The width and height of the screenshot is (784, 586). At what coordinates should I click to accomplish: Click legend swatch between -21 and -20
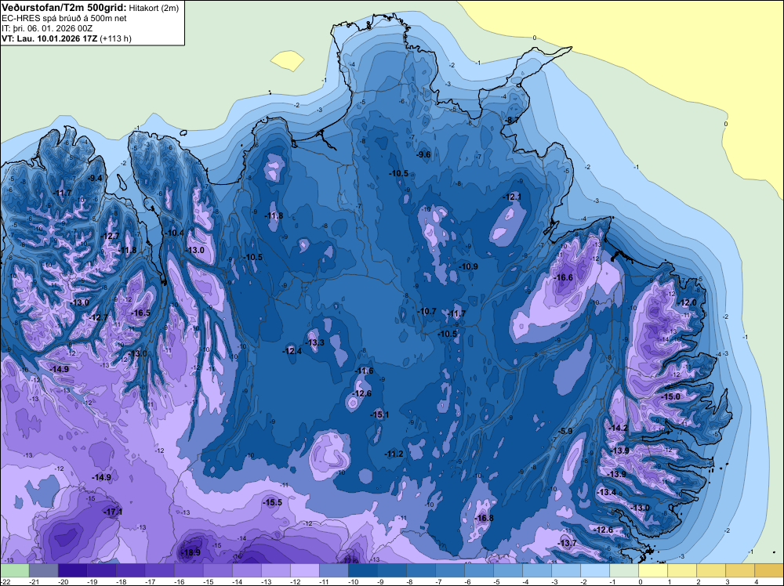click(x=43, y=570)
